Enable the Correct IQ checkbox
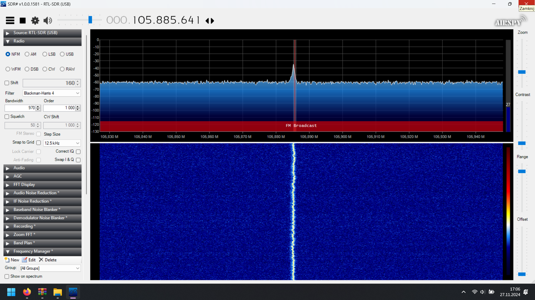This screenshot has height=300, width=535. pos(78,152)
